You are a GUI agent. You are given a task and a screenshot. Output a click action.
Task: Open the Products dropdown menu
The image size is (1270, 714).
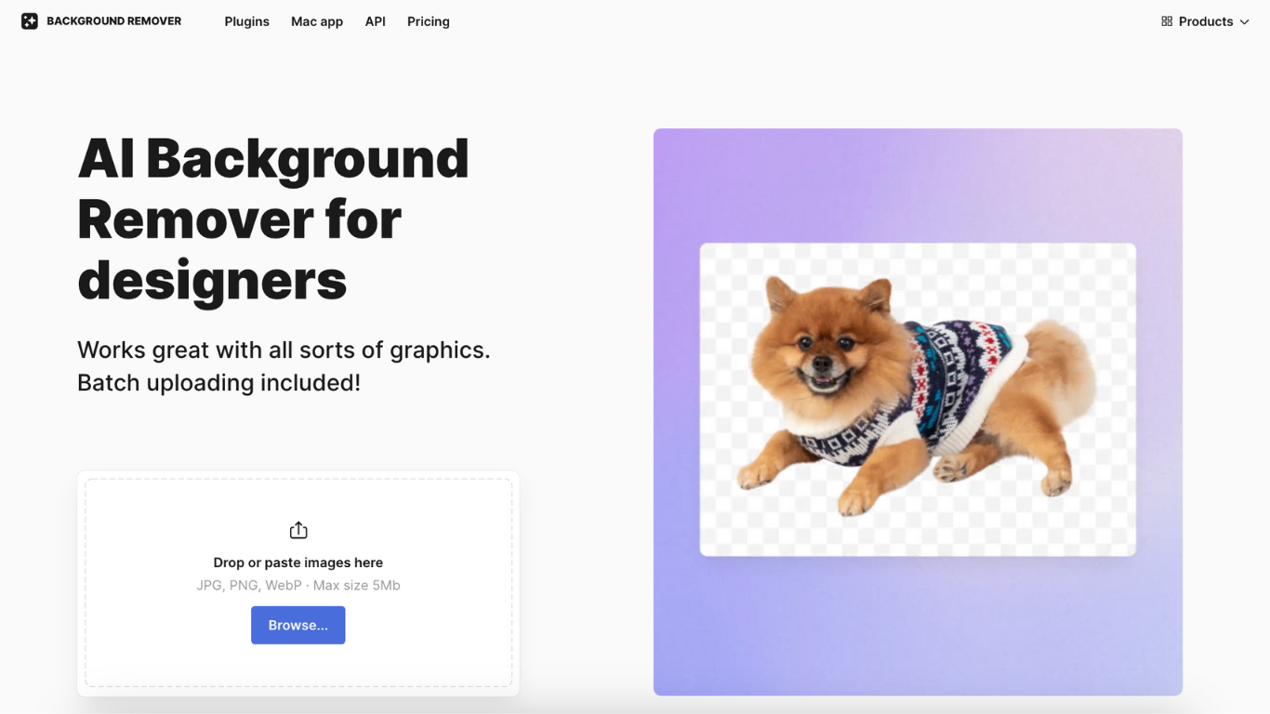pyautogui.click(x=1206, y=20)
